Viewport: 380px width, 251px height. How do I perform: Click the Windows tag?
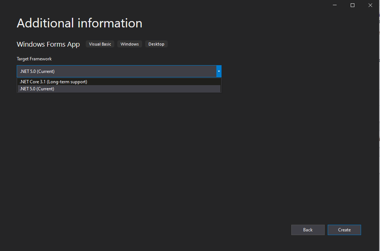(130, 44)
